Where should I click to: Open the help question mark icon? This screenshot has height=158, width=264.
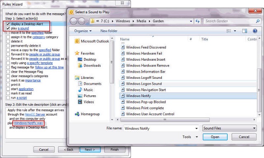coord(255,31)
